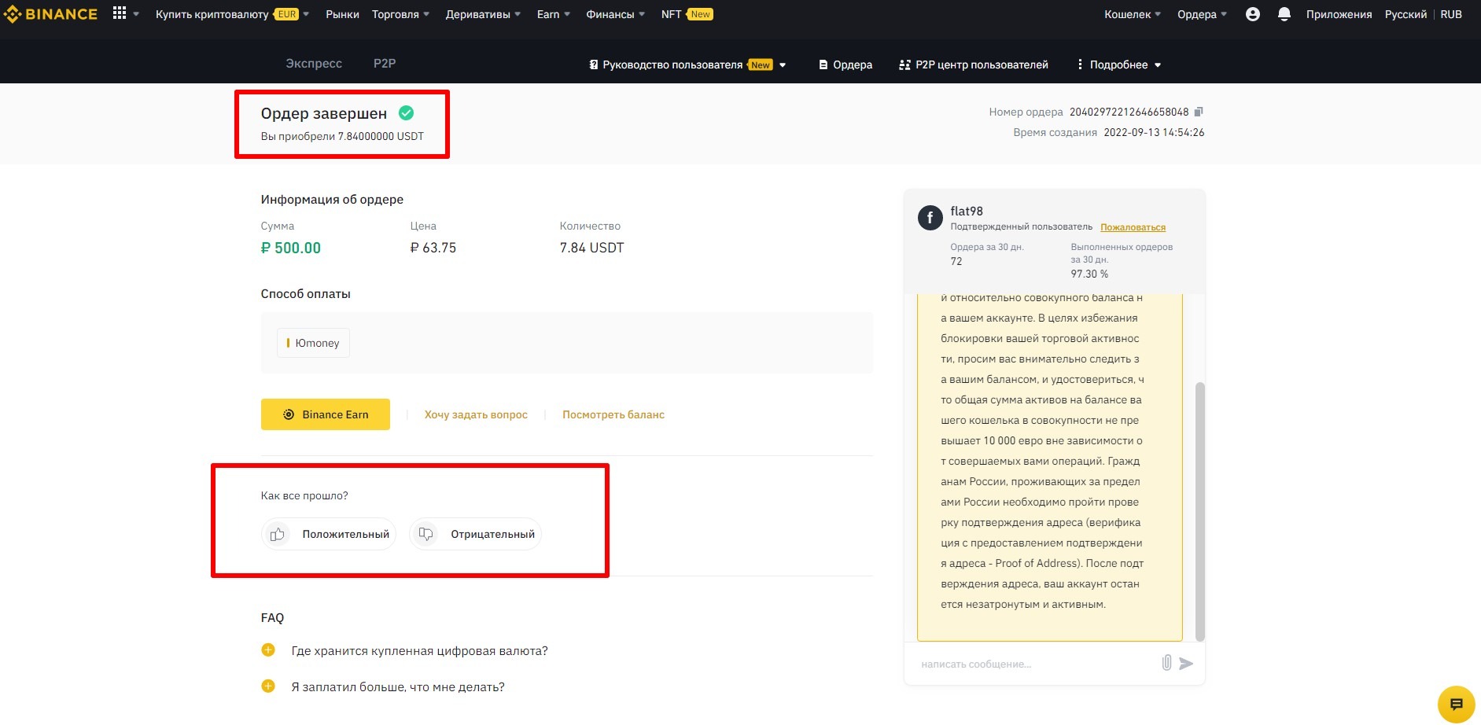1481x725 pixels.
Task: Open the Подробнее dropdown
Action: 1118,64
